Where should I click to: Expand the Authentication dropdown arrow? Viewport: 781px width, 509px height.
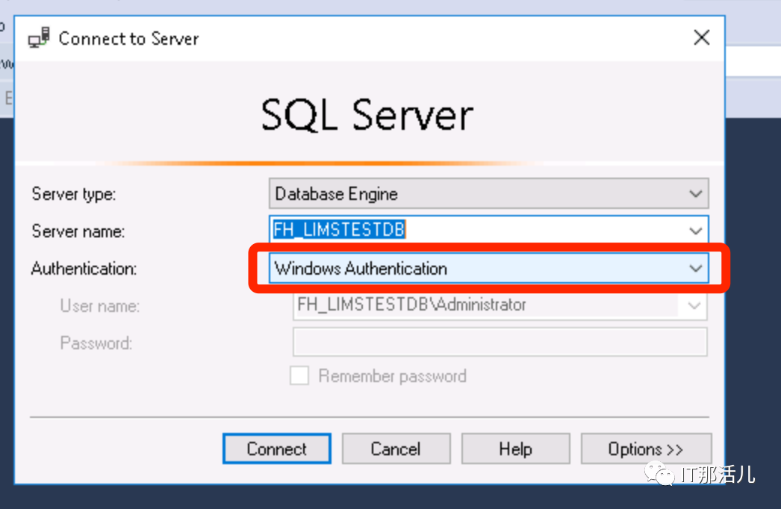696,269
